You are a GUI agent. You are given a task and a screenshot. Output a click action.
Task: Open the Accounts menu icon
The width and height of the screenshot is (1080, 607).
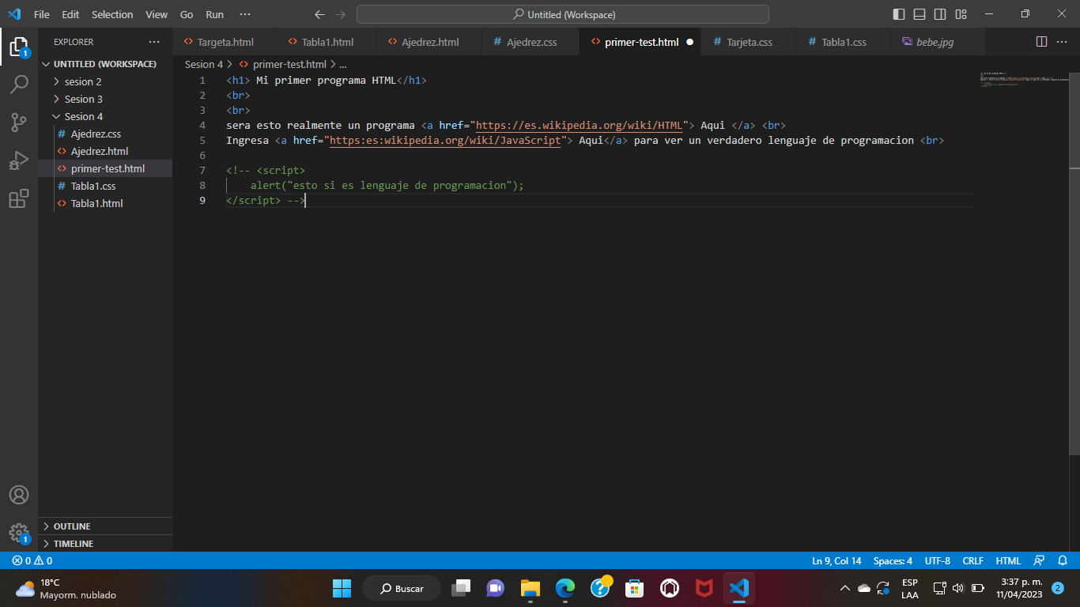click(x=19, y=495)
